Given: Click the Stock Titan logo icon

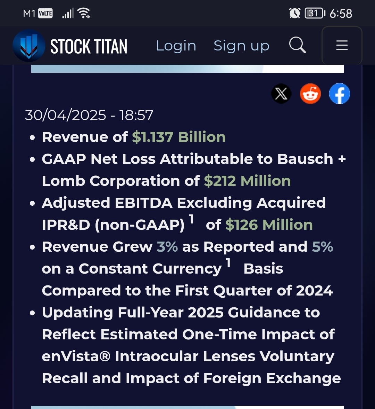Looking at the screenshot, I should pyautogui.click(x=28, y=46).
